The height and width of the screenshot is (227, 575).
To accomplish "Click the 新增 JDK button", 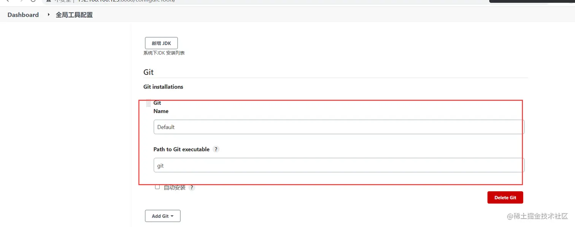I will pyautogui.click(x=161, y=43).
